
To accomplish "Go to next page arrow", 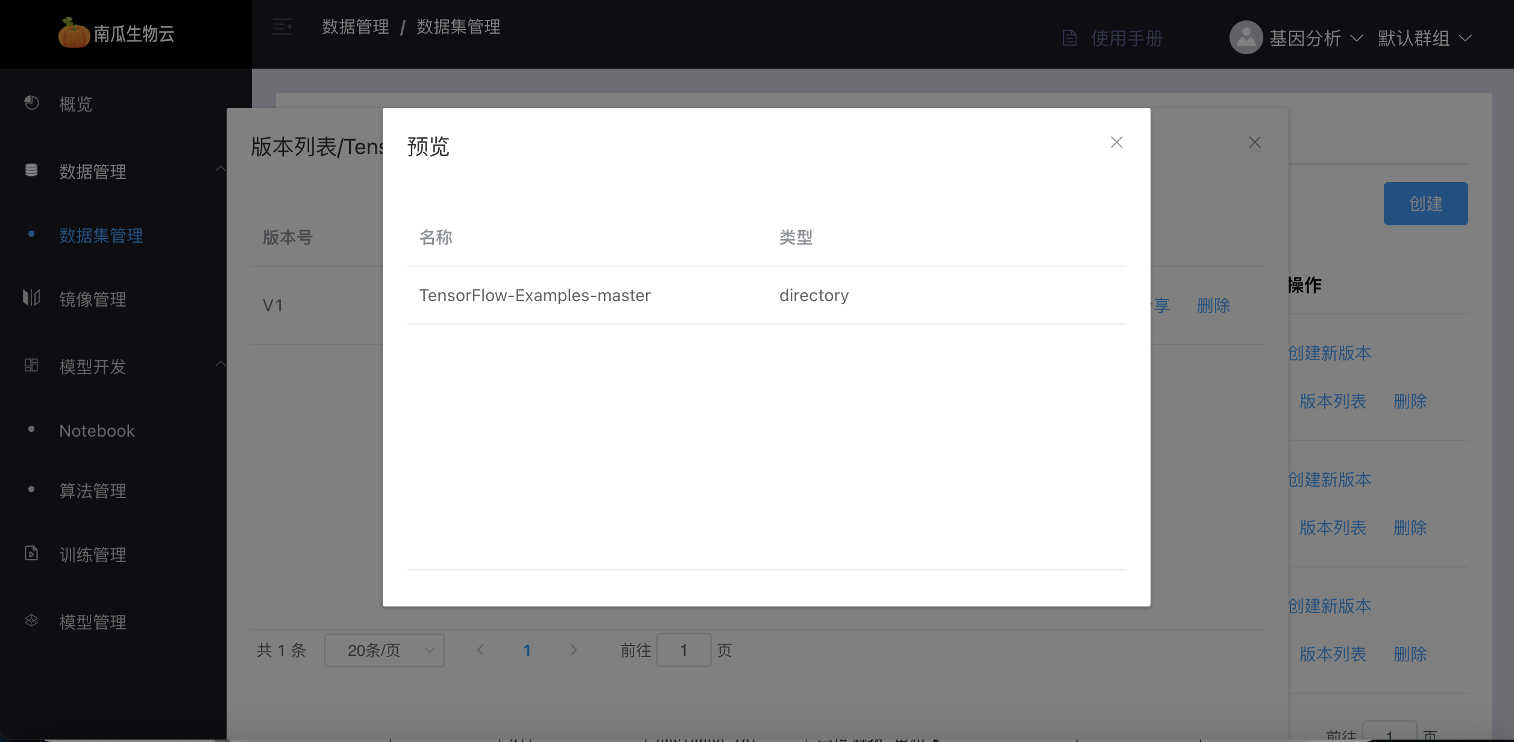I will tap(573, 650).
